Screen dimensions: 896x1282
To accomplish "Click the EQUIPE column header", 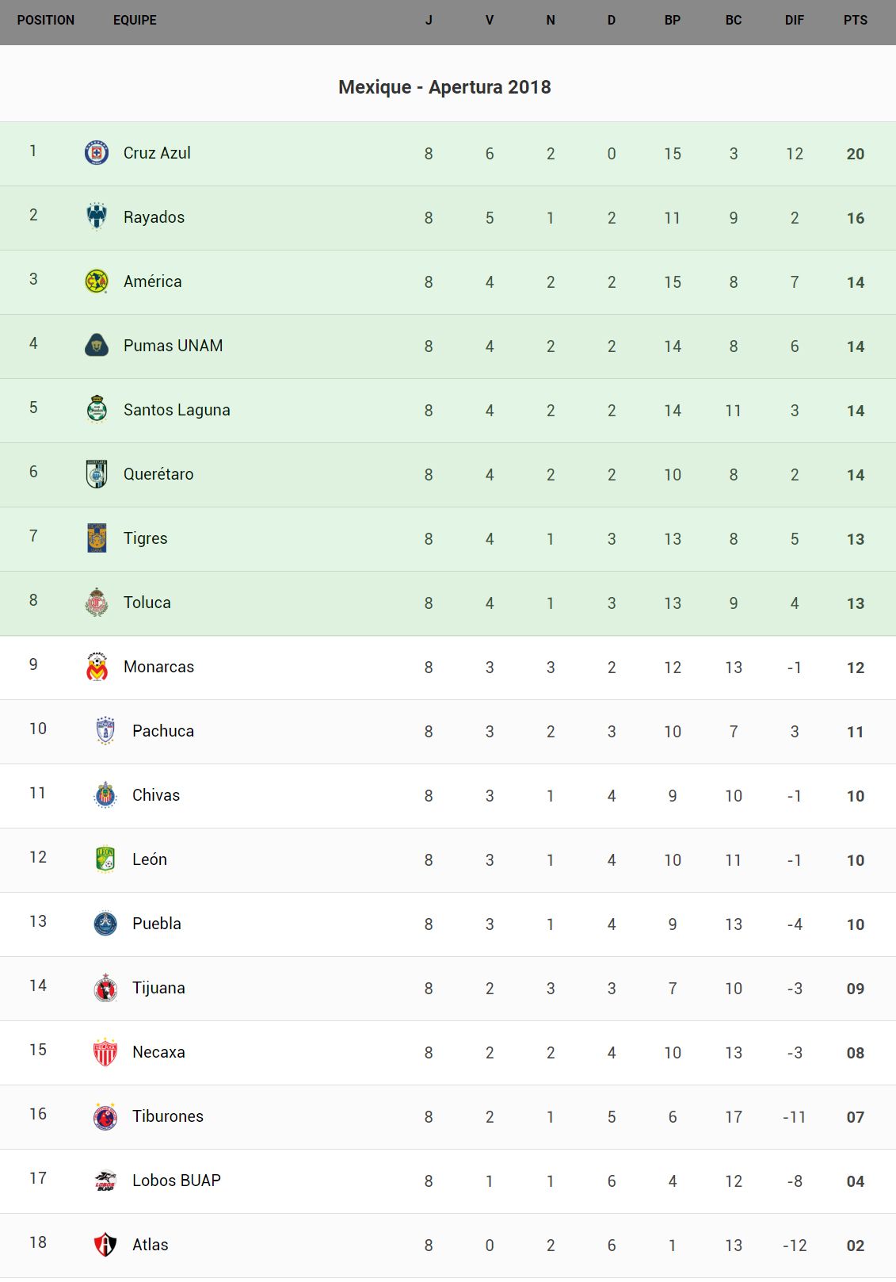I will click(x=135, y=21).
